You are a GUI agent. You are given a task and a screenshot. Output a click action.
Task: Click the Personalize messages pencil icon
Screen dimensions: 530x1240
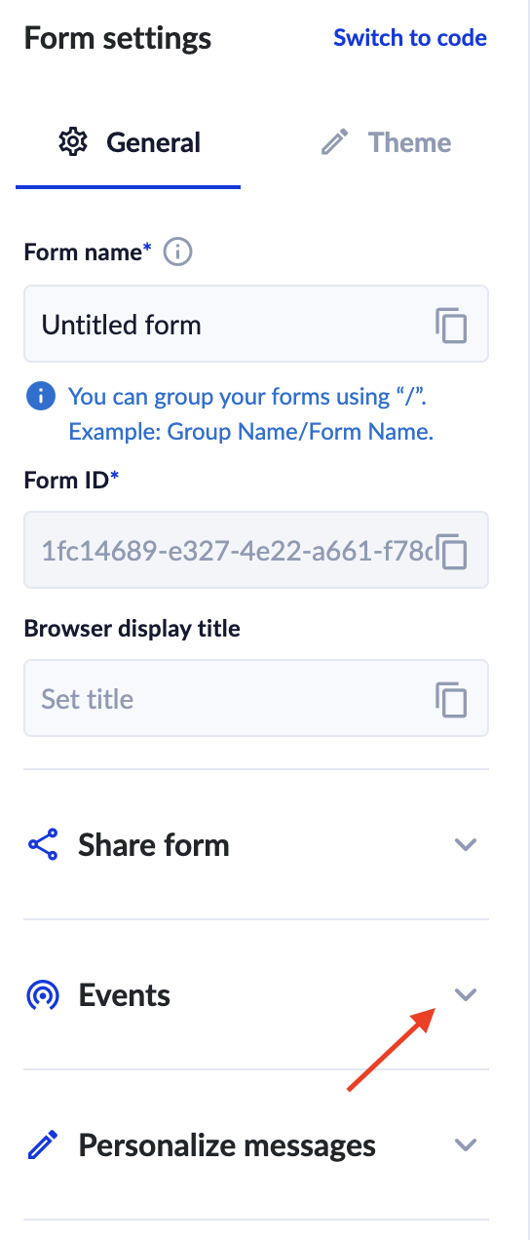click(x=43, y=1145)
